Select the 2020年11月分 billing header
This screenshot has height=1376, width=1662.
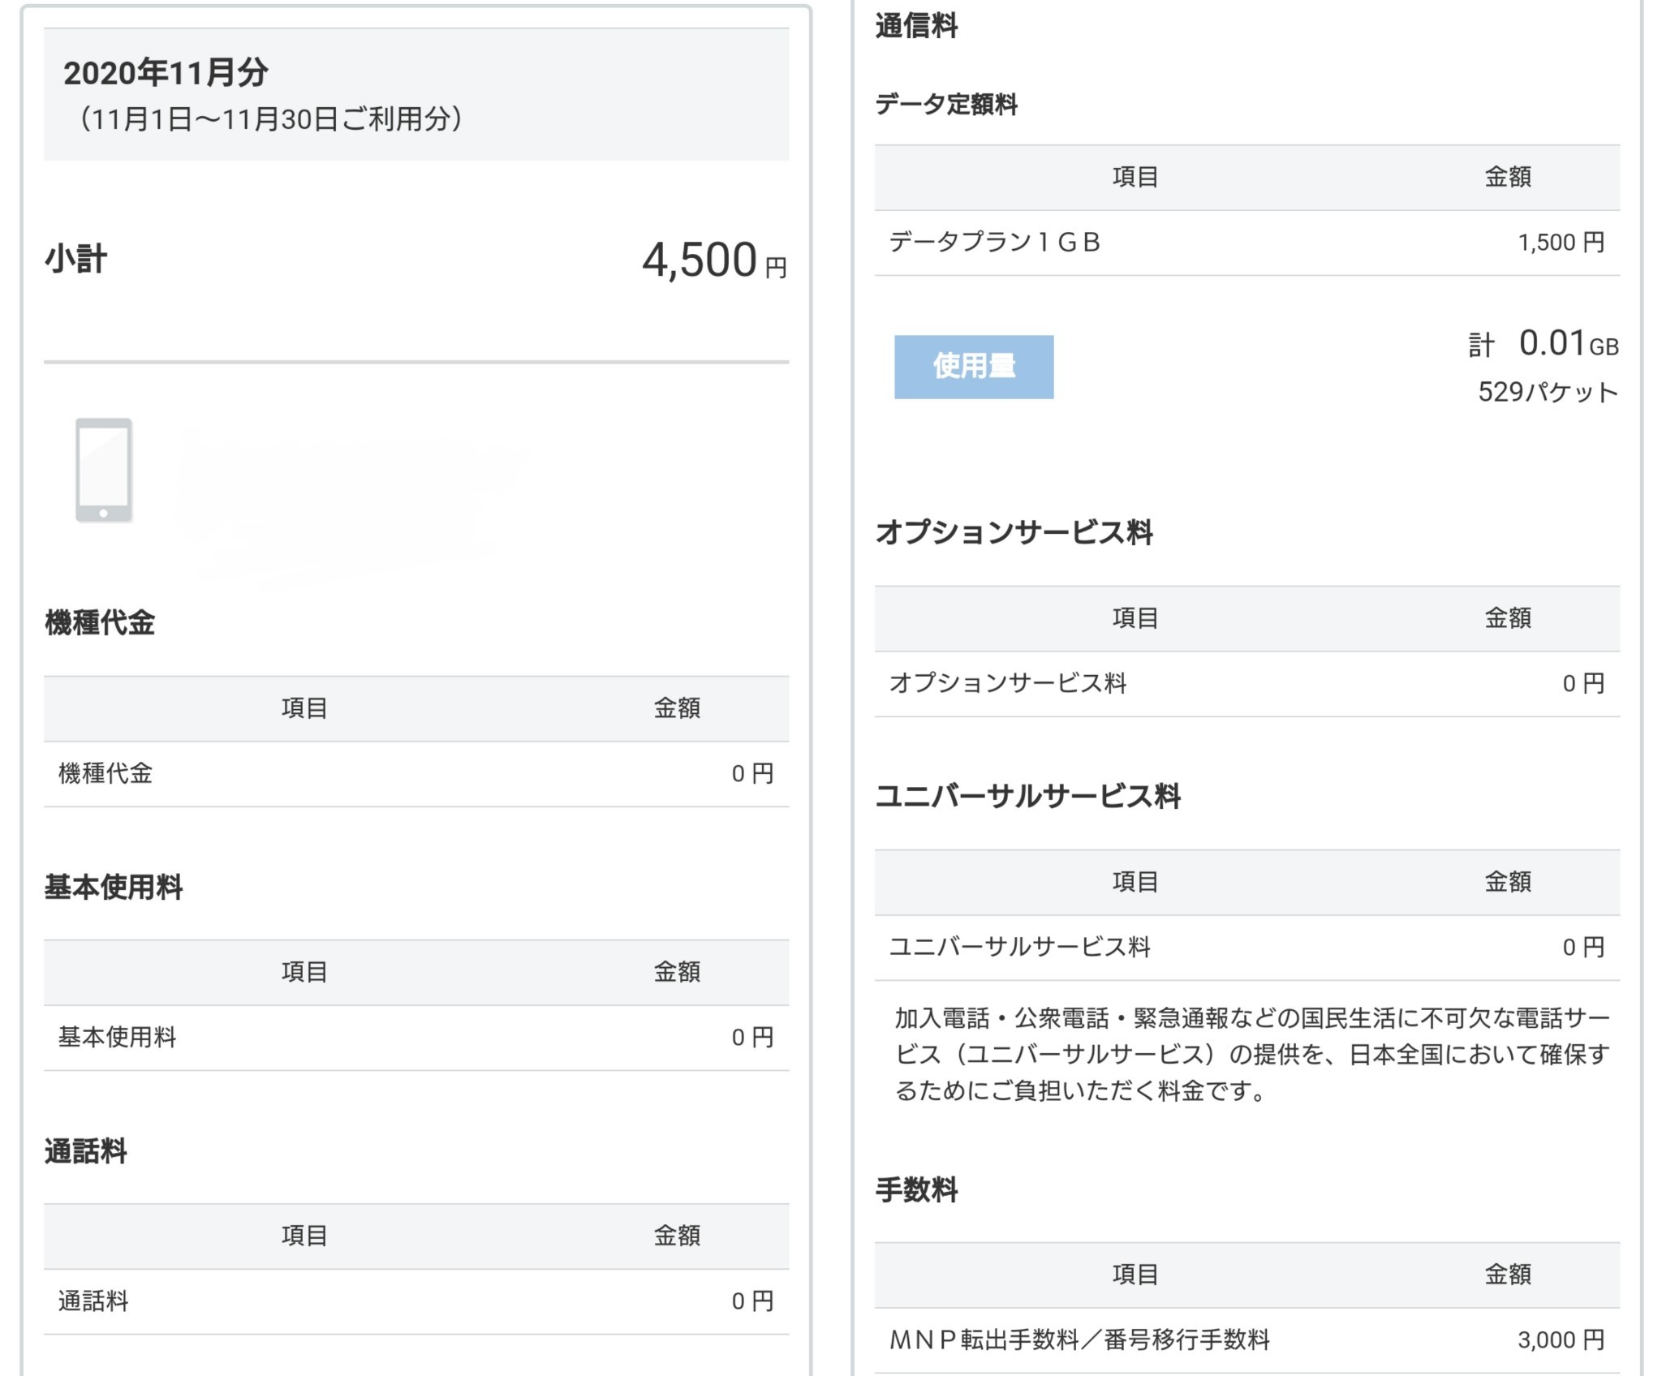pos(166,73)
